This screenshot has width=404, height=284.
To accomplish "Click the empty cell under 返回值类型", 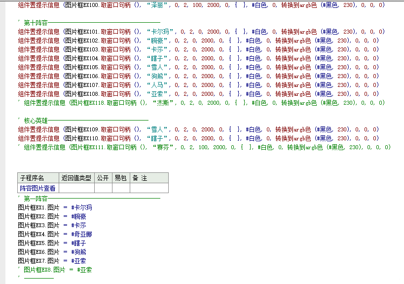I will [x=76, y=188].
